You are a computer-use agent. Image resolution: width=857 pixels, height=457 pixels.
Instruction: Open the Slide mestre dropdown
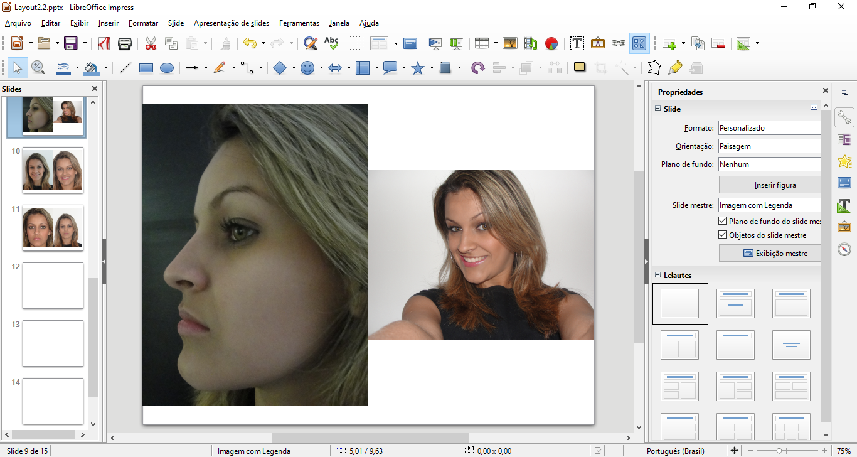769,205
